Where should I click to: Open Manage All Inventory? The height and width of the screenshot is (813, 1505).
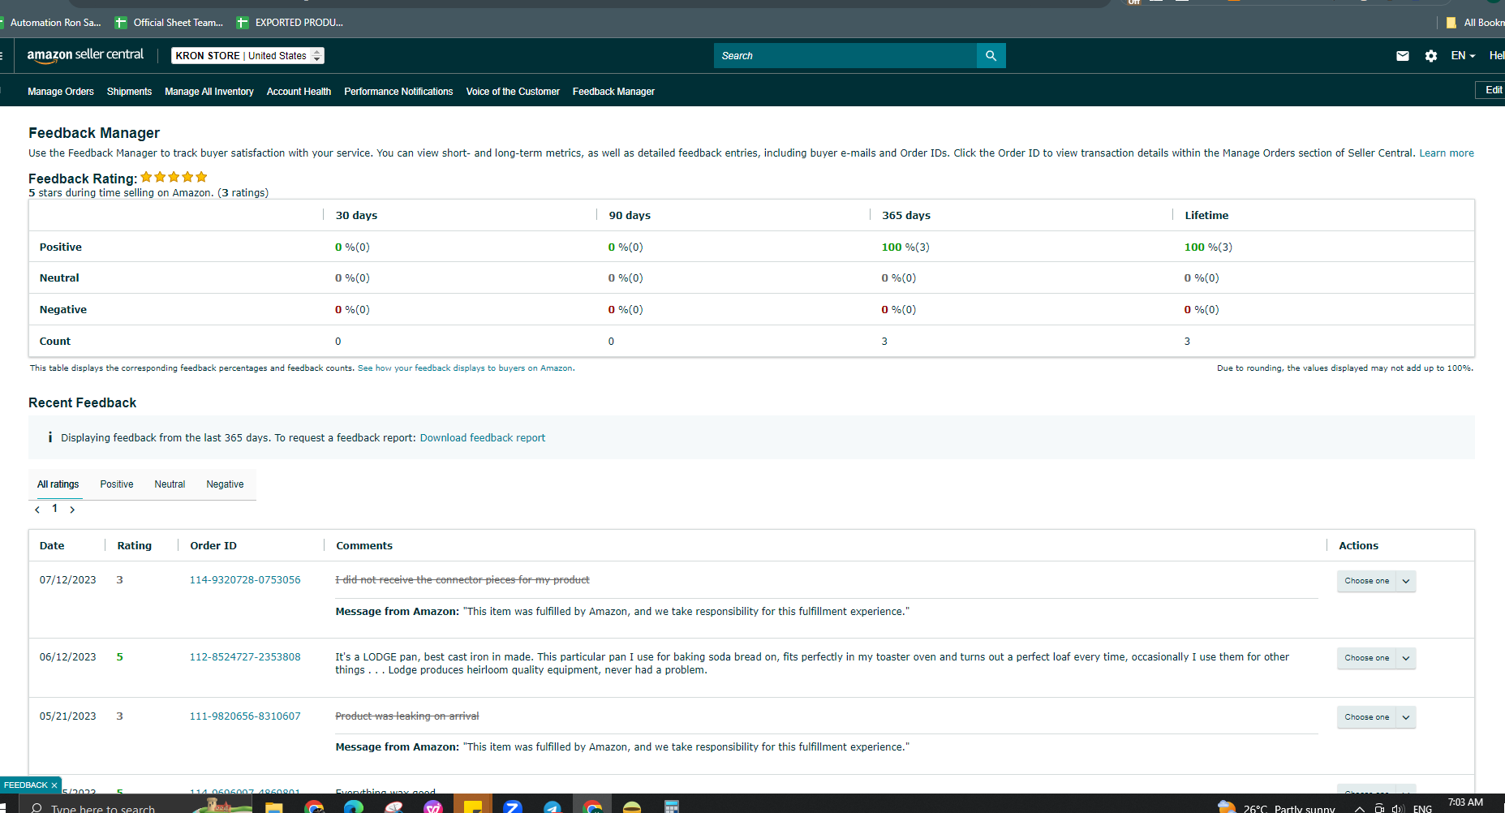209,92
